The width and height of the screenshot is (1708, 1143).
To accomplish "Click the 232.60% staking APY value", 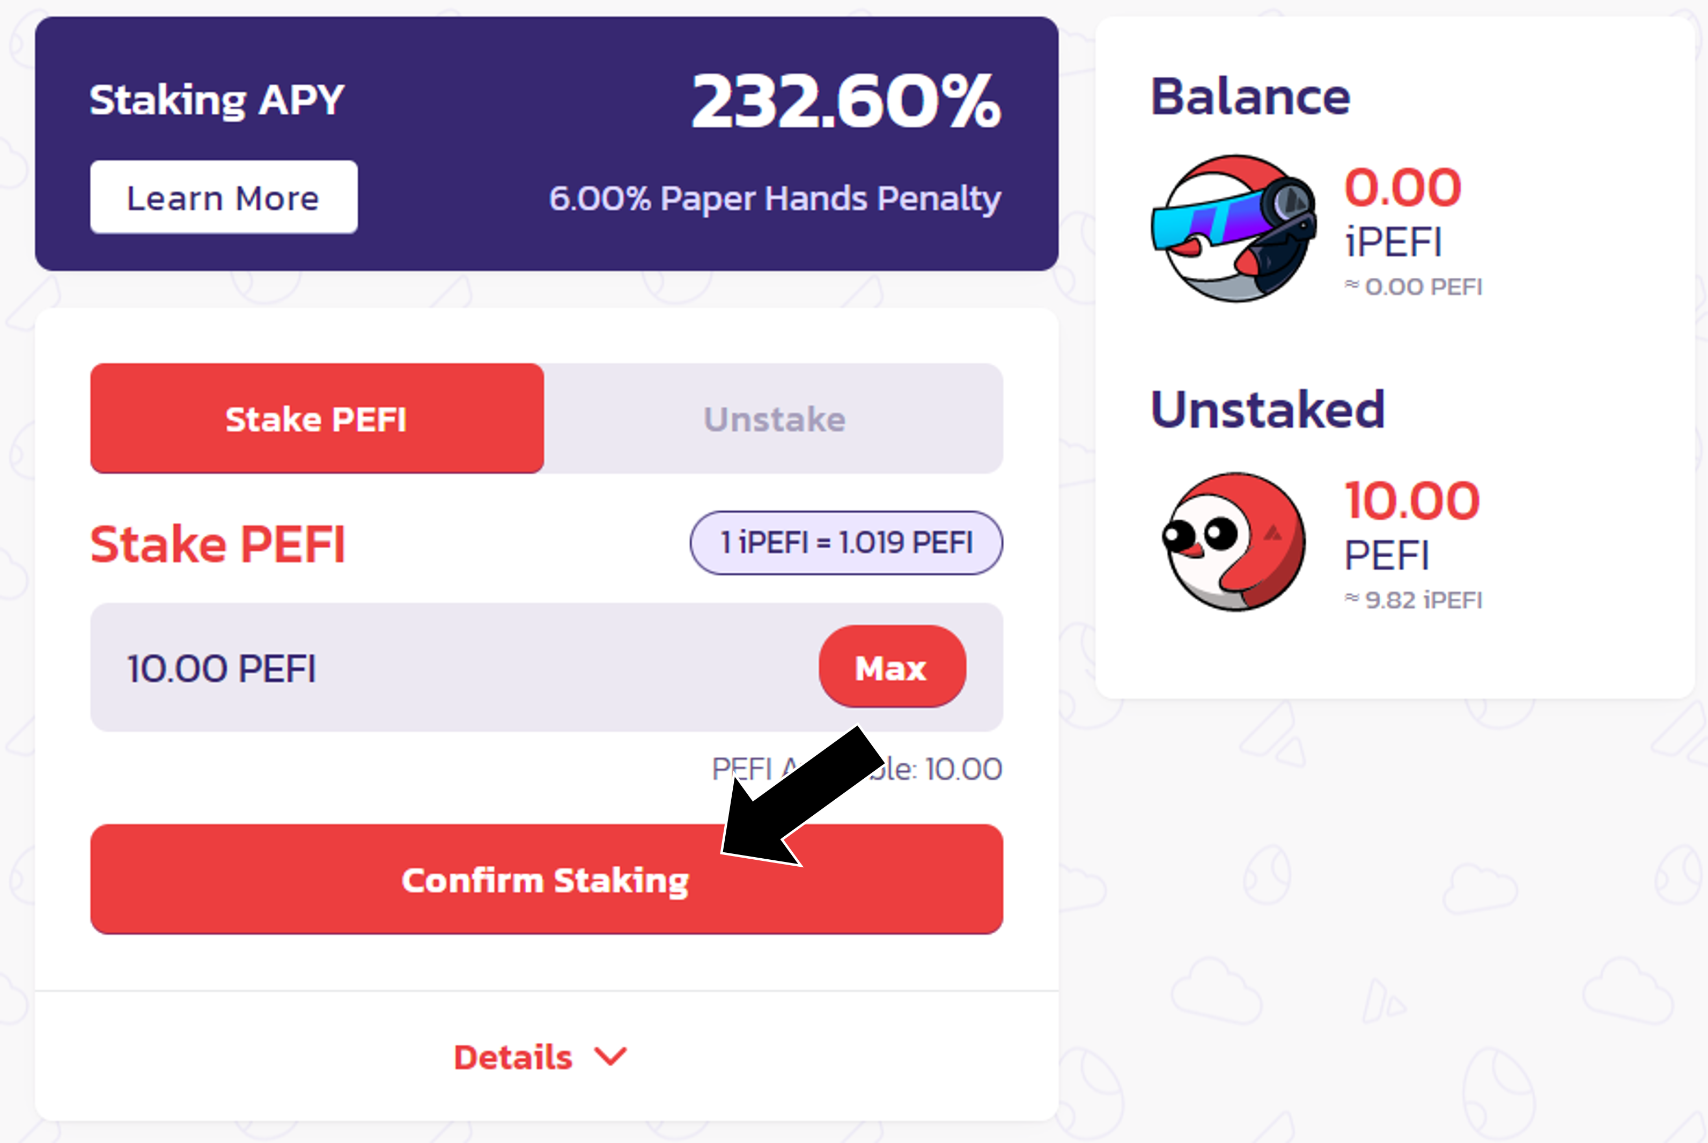I will 846,101.
